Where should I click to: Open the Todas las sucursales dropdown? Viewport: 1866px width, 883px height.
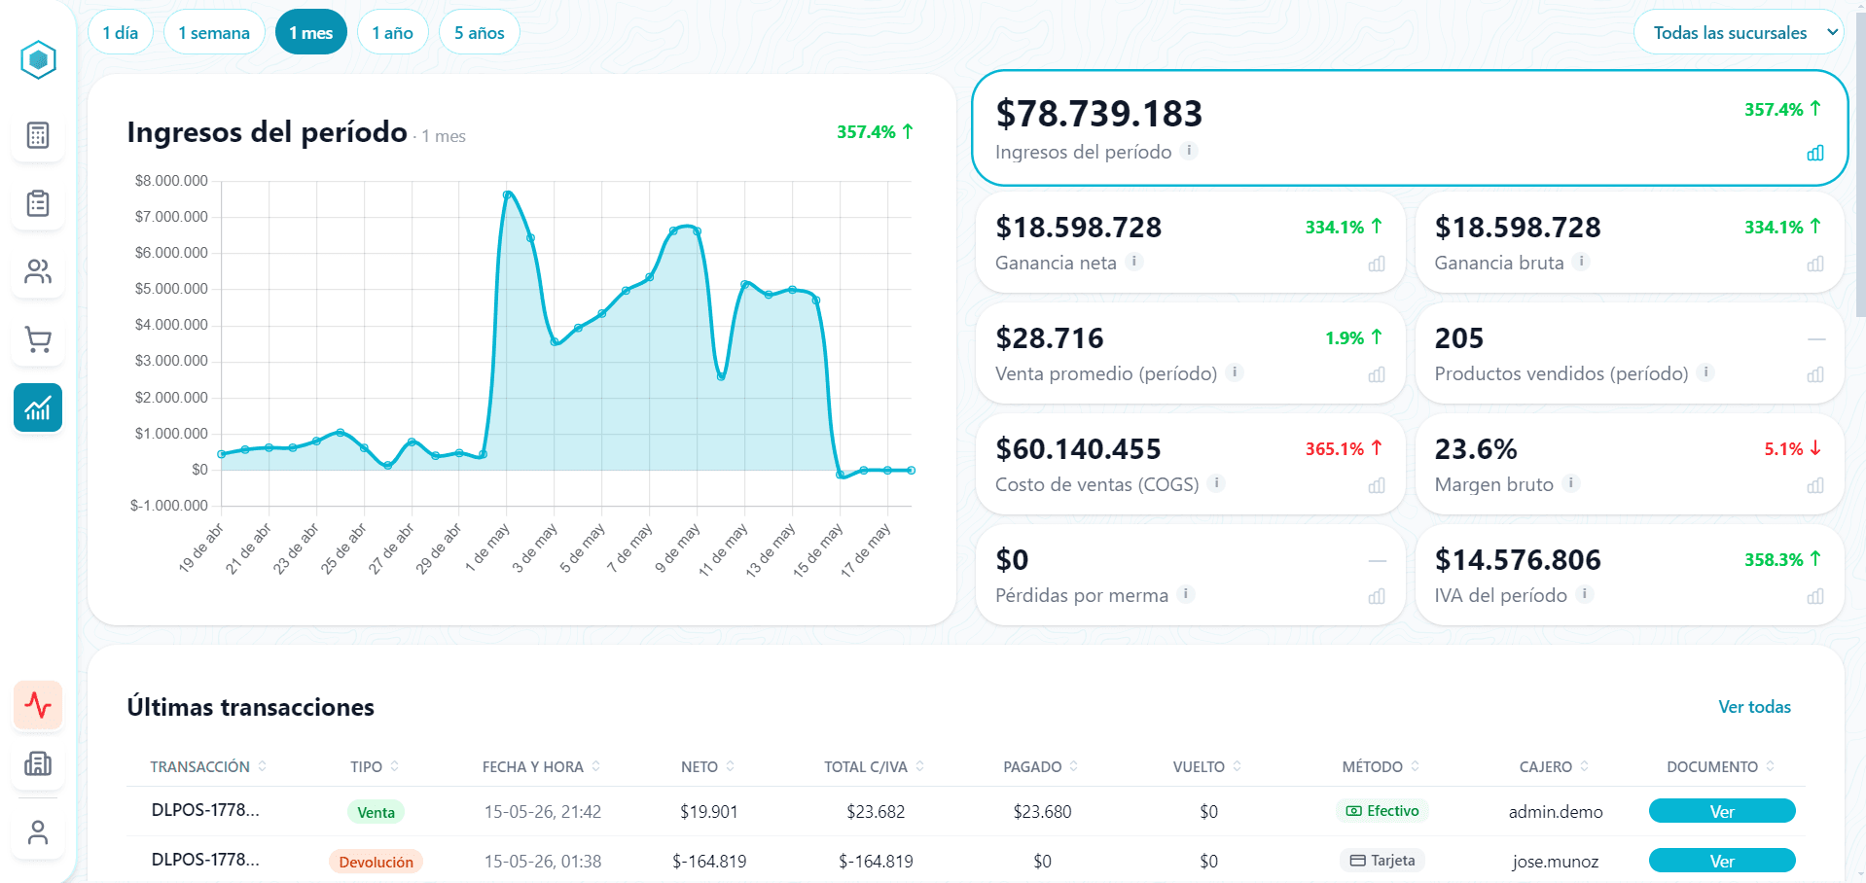tap(1739, 32)
